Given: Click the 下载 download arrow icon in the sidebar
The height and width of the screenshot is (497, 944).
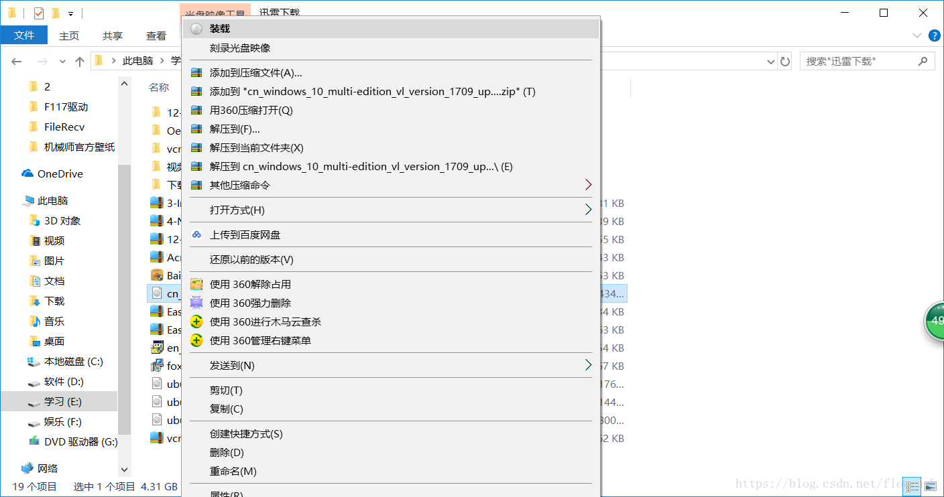Looking at the screenshot, I should [x=34, y=301].
